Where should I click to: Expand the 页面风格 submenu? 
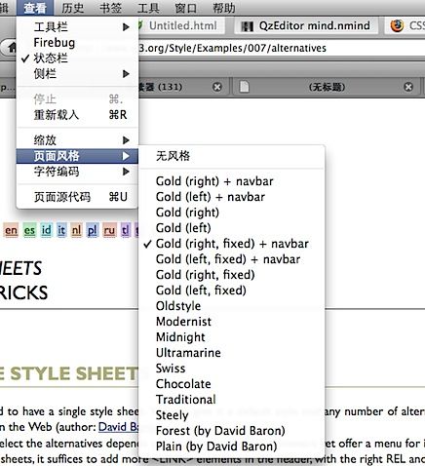click(x=77, y=156)
